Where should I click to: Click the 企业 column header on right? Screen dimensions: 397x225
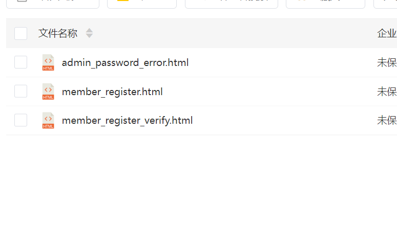point(387,33)
